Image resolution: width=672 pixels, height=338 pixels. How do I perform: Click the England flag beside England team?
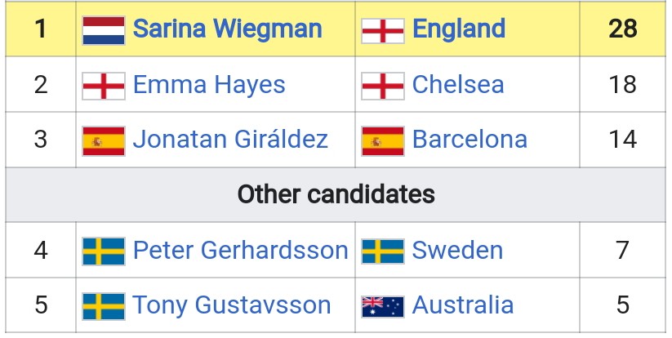383,29
